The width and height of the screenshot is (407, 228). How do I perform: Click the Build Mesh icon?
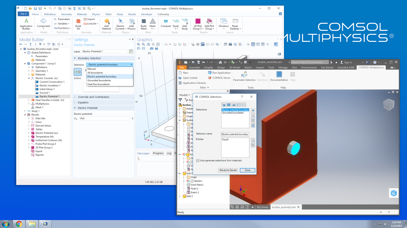143,23
